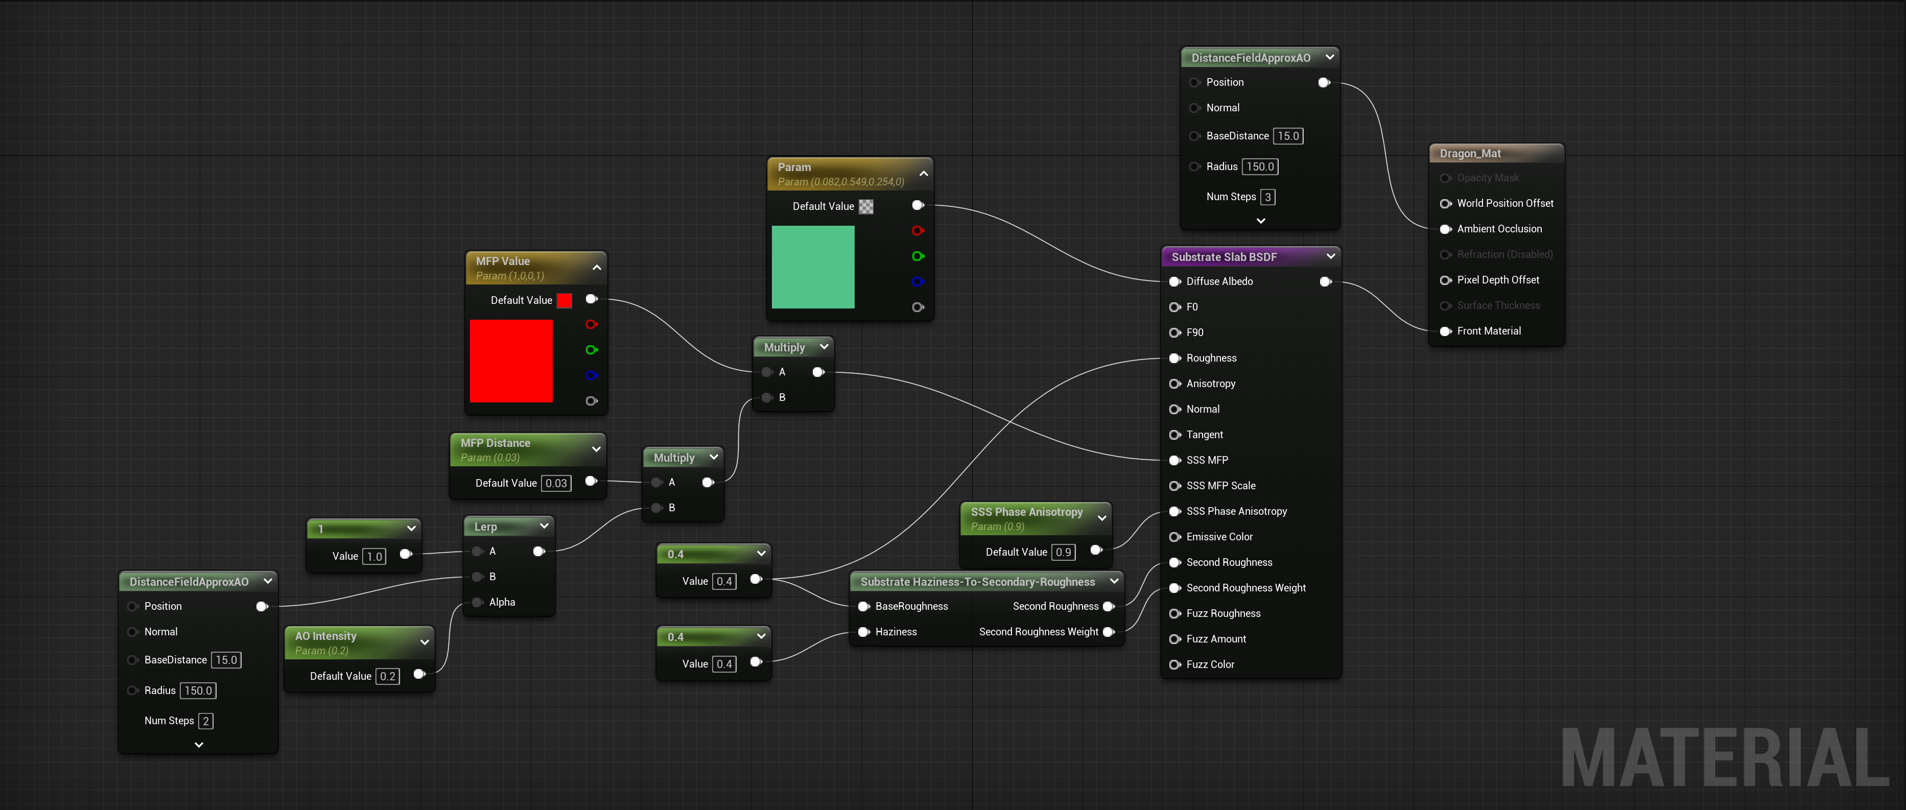Click Lerp Alpha input pin
This screenshot has height=810, width=1906.
coord(477,602)
